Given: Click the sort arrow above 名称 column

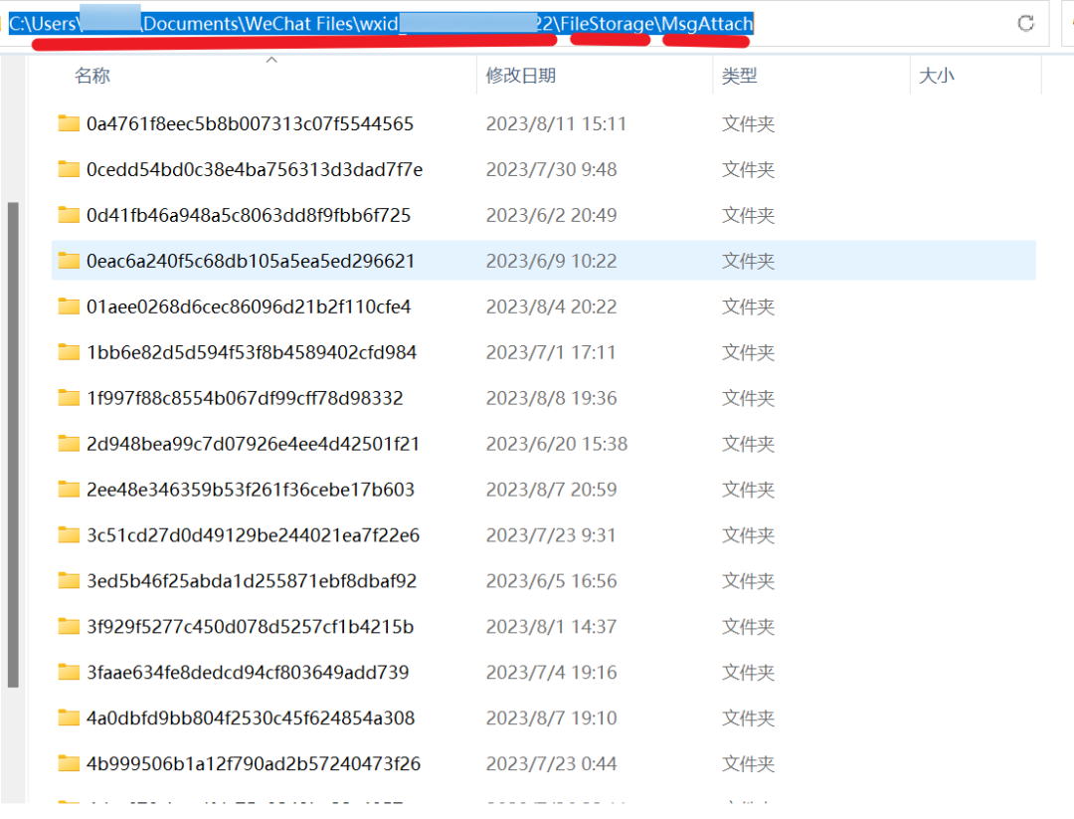Looking at the screenshot, I should 271,60.
